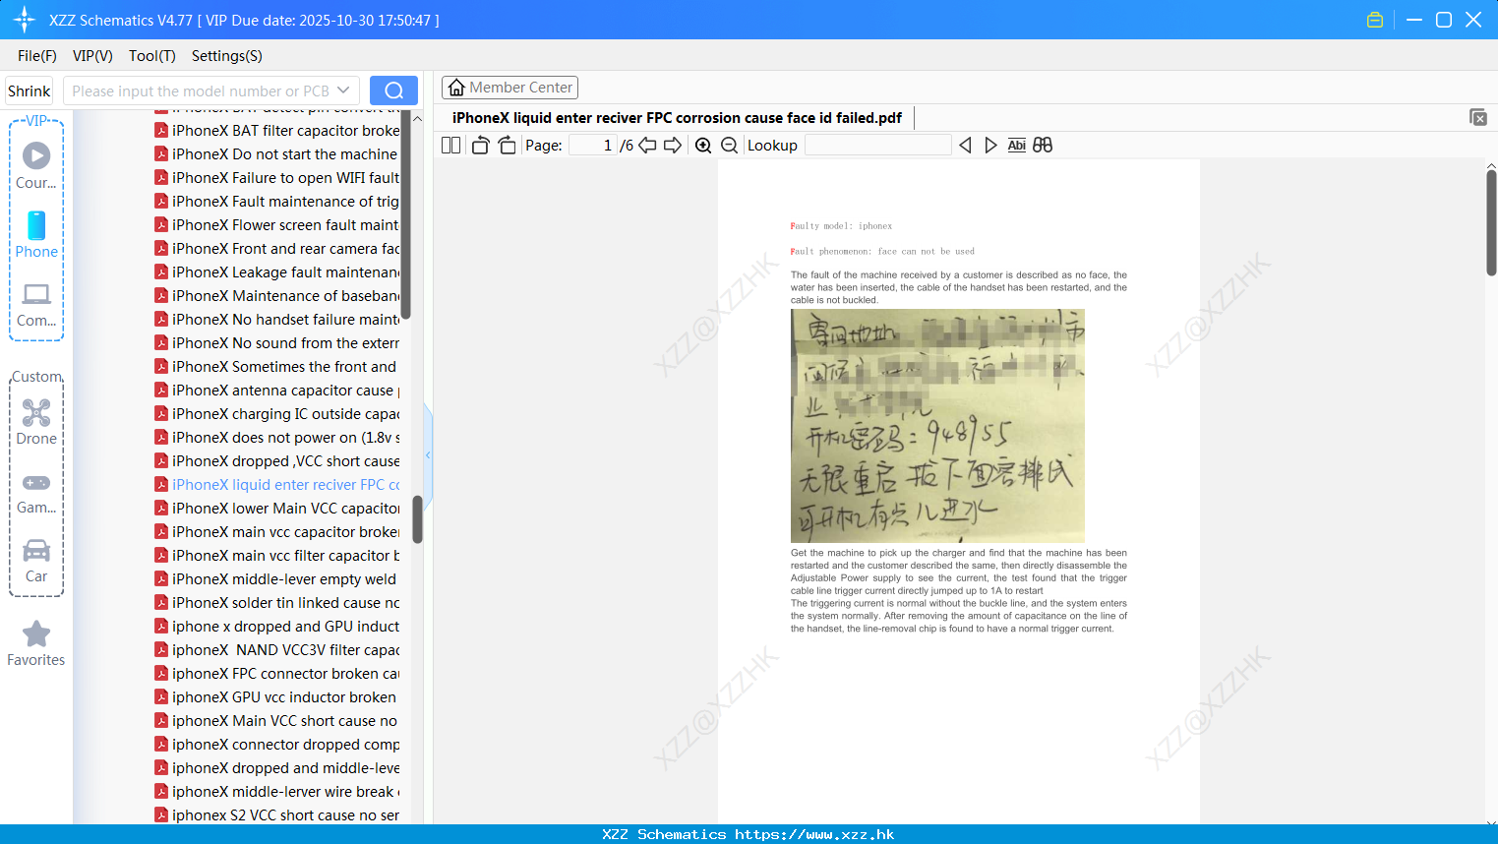Select the iPhoneX liquid enter reciver PDF tab

[x=677, y=117]
